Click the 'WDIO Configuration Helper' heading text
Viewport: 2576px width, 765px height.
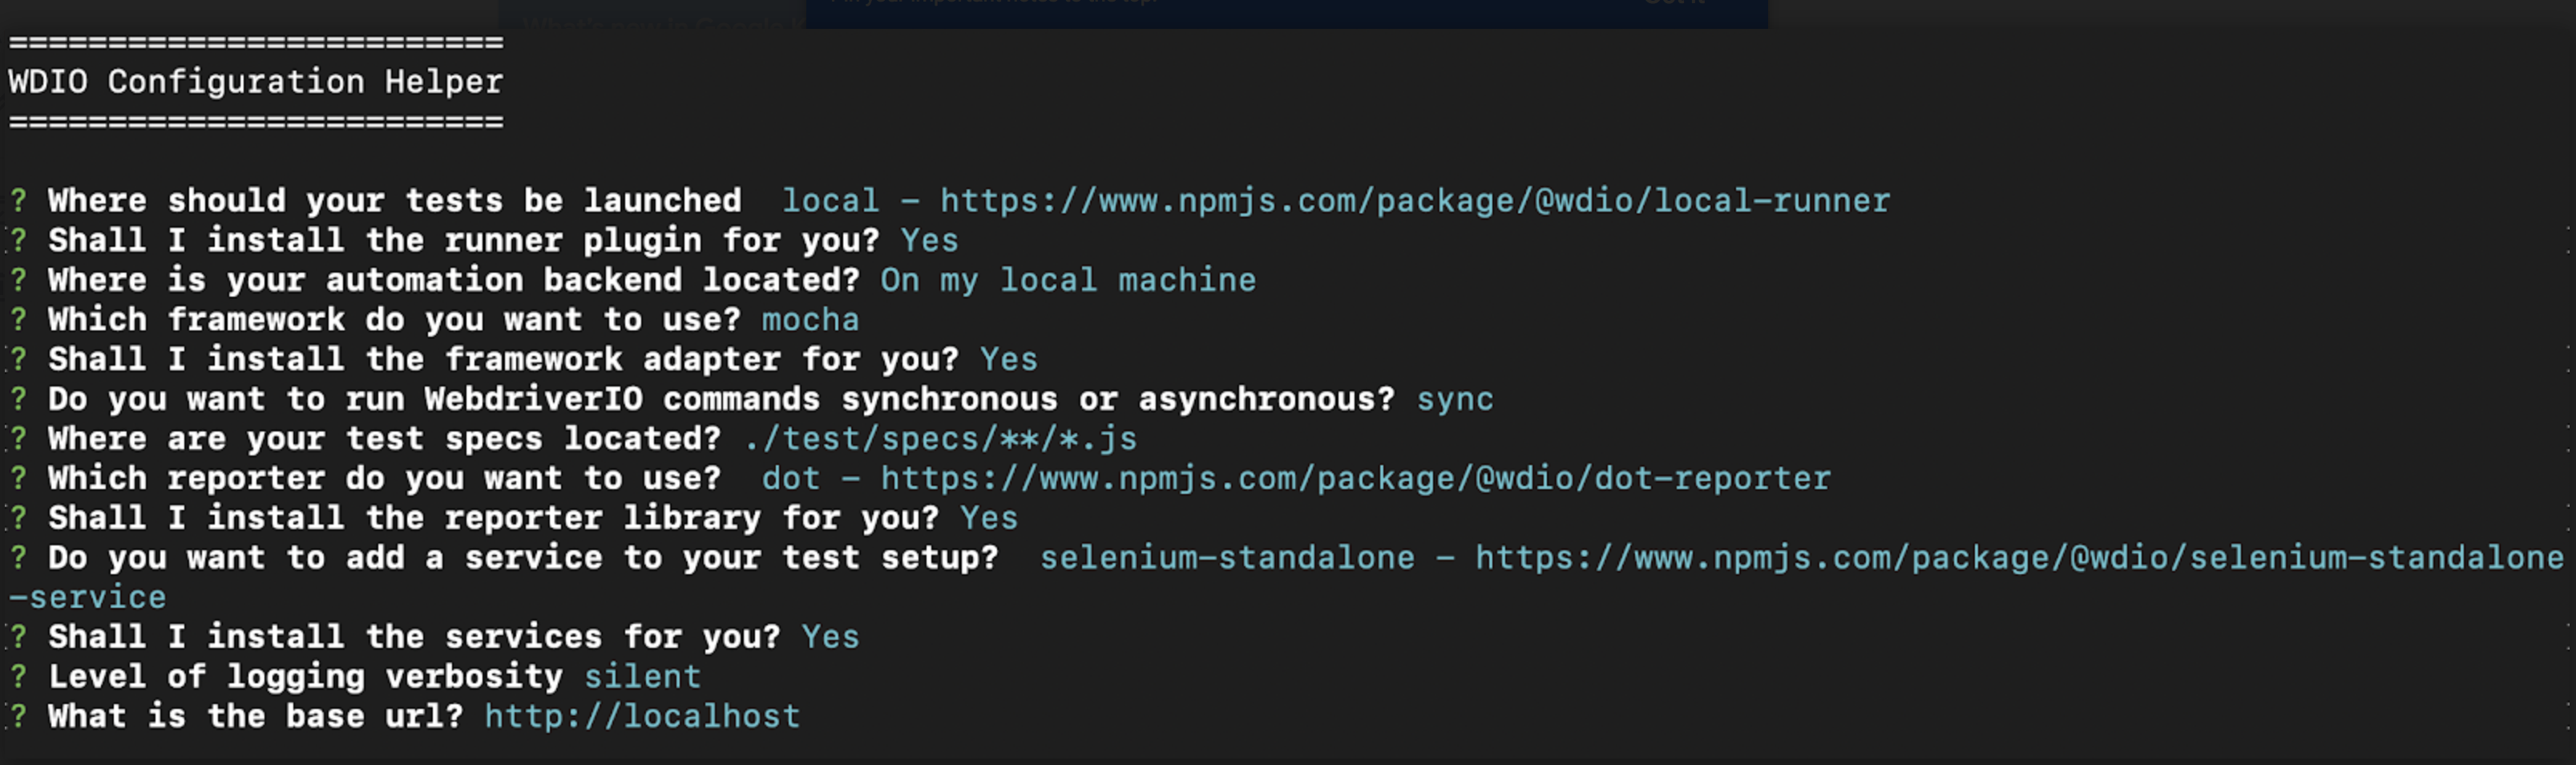[256, 82]
